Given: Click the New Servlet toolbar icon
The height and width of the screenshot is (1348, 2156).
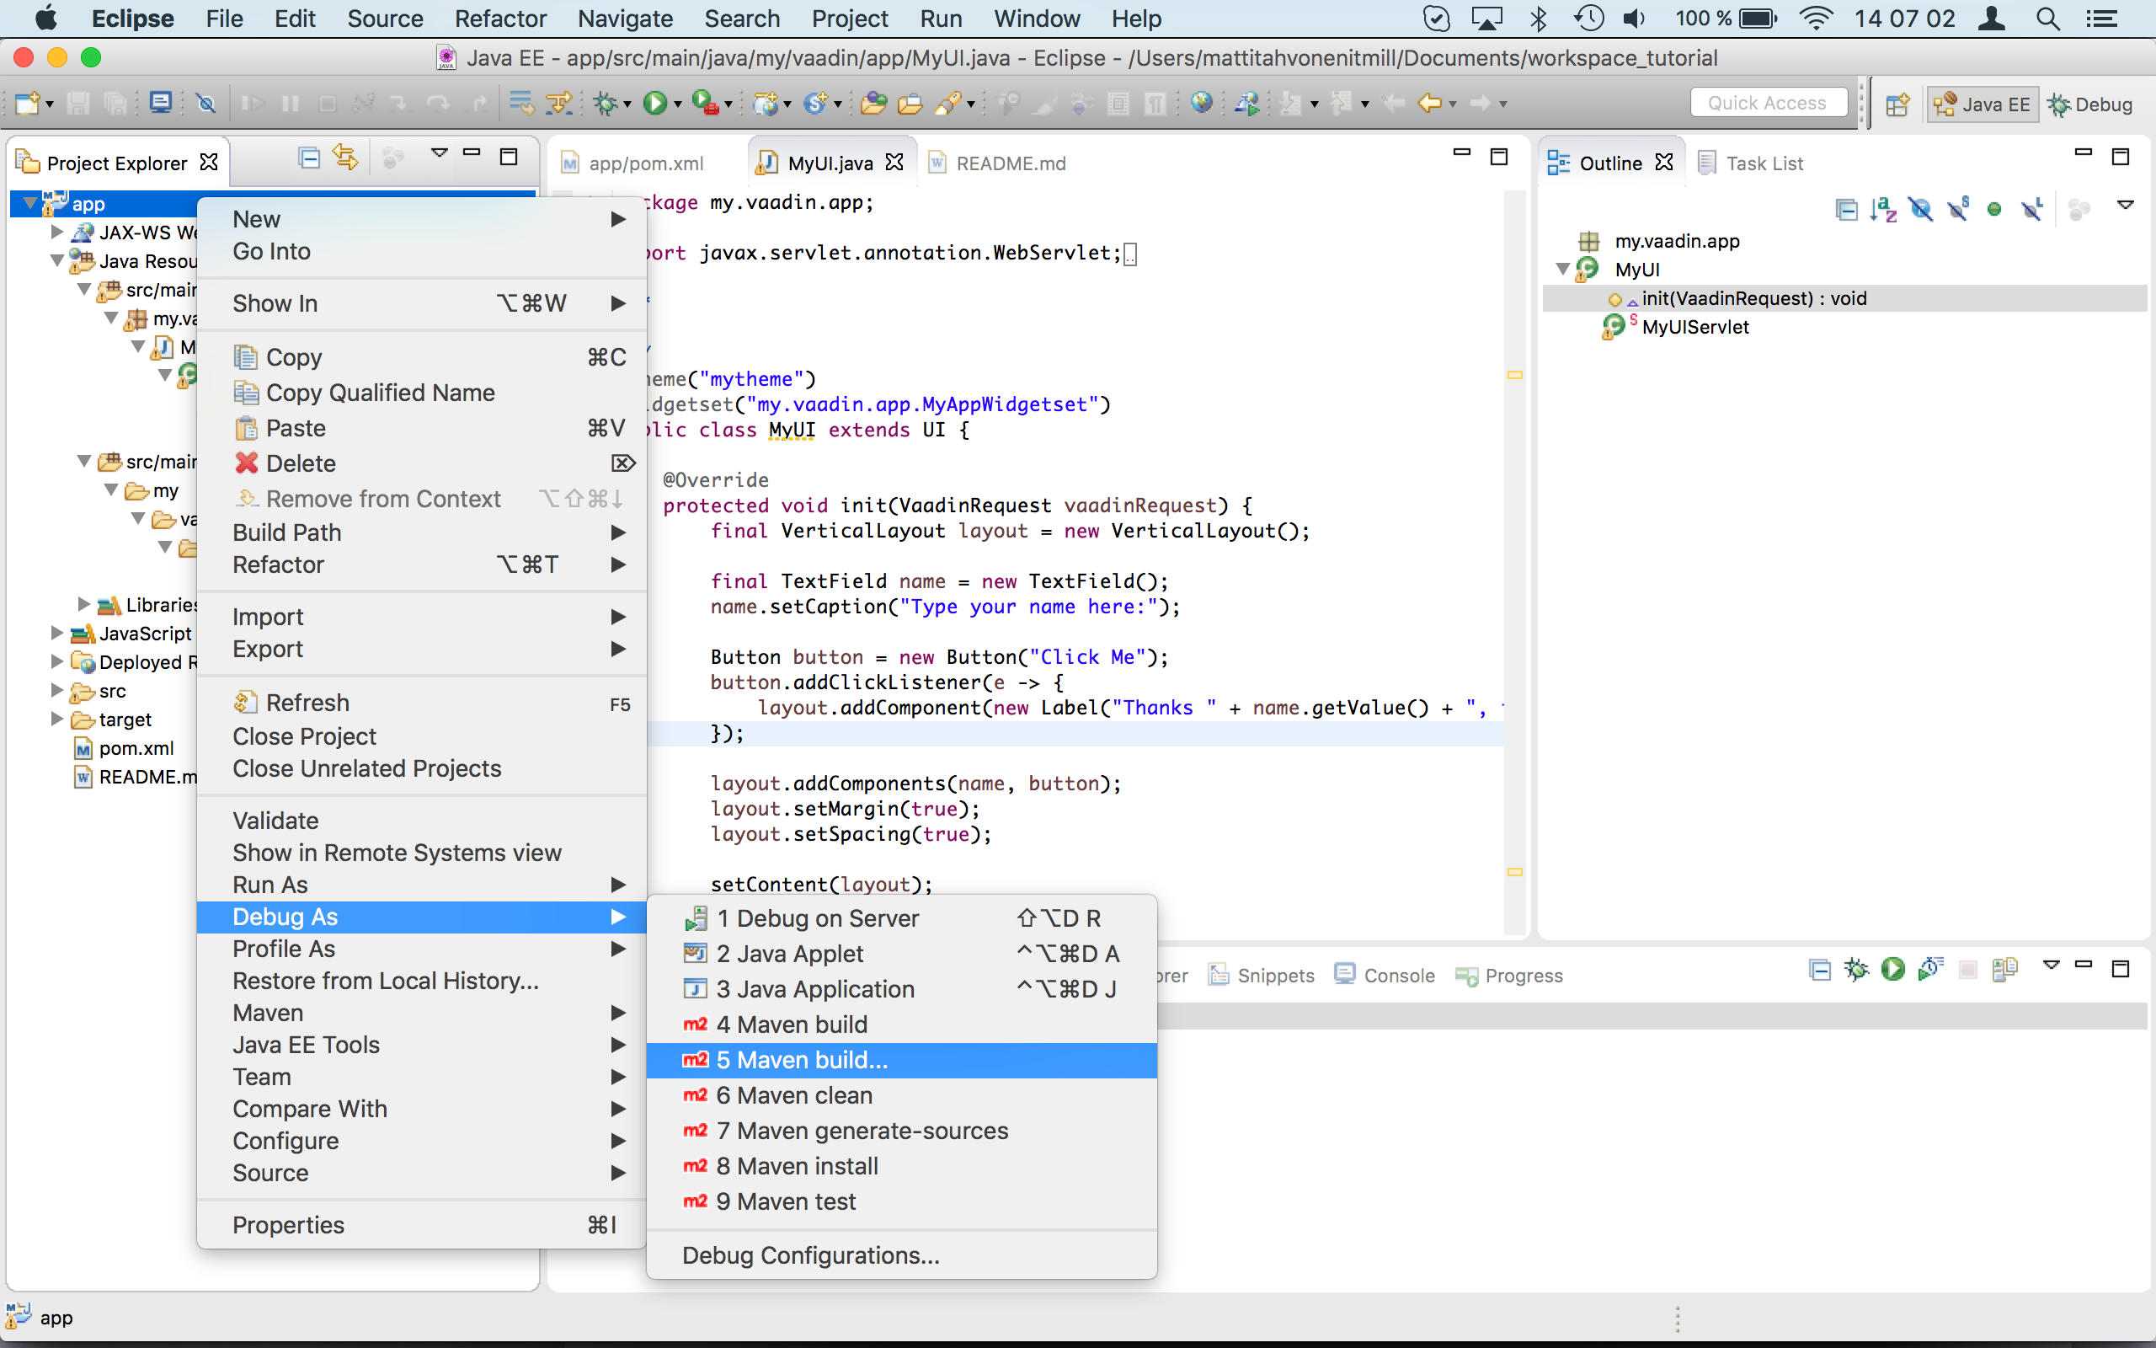Looking at the screenshot, I should pyautogui.click(x=814, y=104).
